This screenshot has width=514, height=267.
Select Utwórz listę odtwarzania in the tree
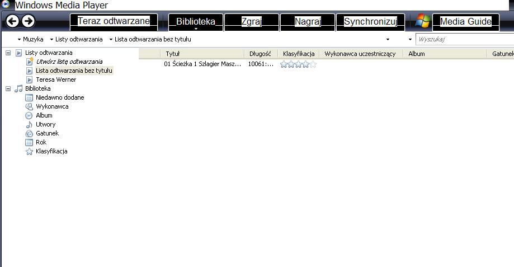tap(69, 62)
